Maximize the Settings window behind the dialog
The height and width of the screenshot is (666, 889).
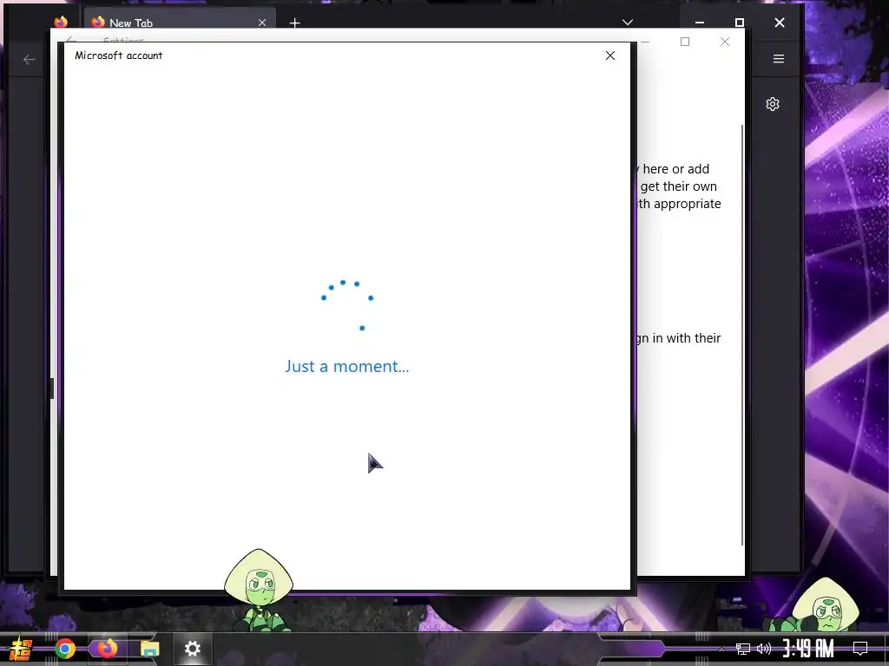pyautogui.click(x=685, y=42)
